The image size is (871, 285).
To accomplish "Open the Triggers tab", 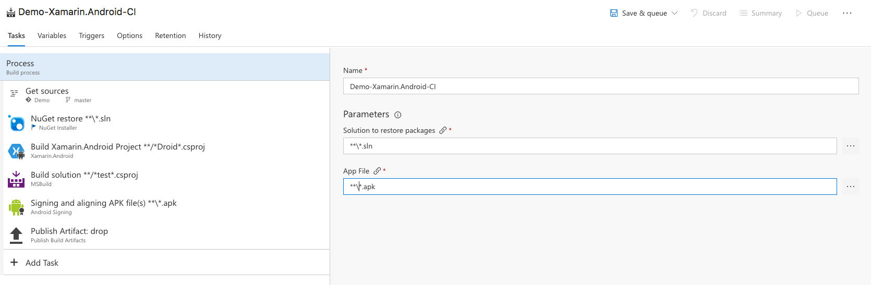I will pyautogui.click(x=91, y=35).
